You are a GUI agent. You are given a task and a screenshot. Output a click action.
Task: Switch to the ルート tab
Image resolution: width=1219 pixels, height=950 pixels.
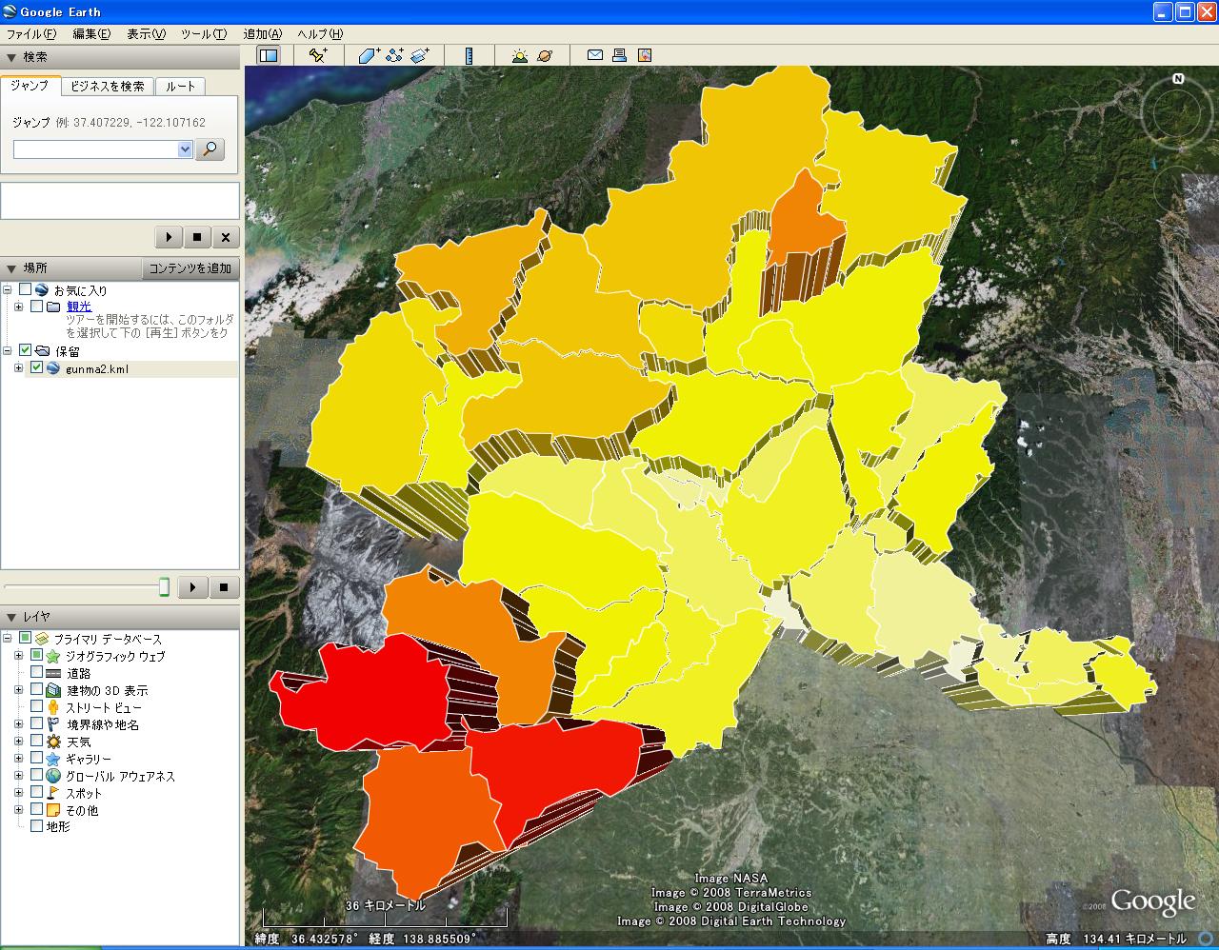(x=180, y=87)
